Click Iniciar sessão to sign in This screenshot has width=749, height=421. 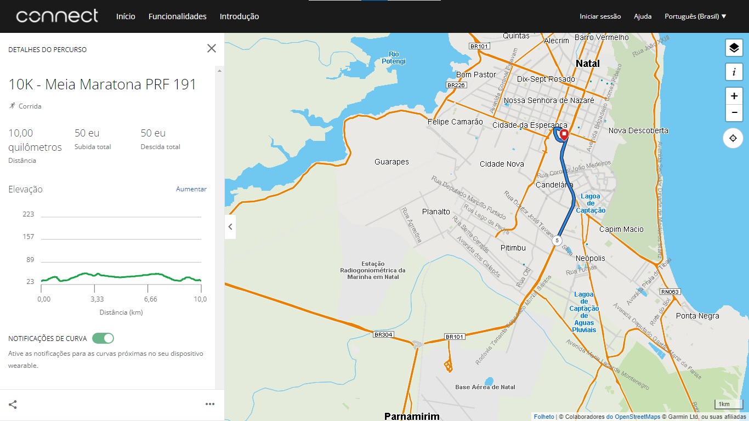(600, 16)
